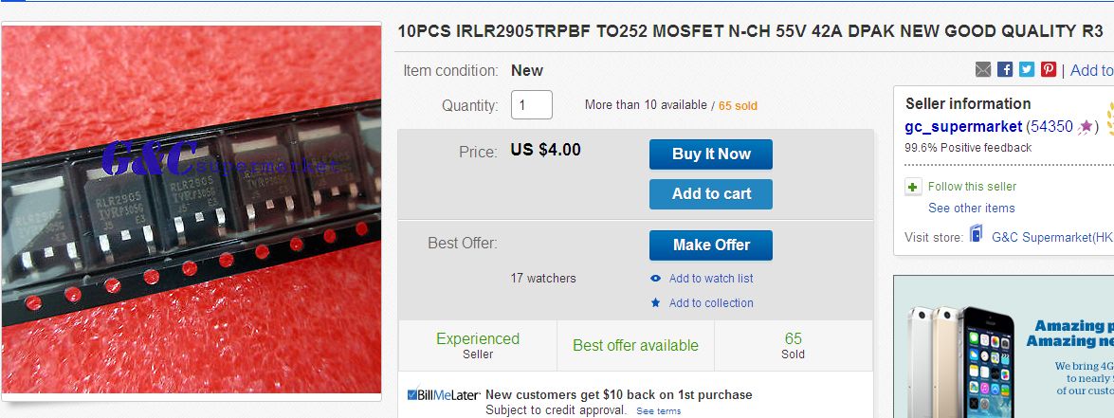Open the MOSFET product image thumbnail
1114x418 pixels.
tap(191, 209)
